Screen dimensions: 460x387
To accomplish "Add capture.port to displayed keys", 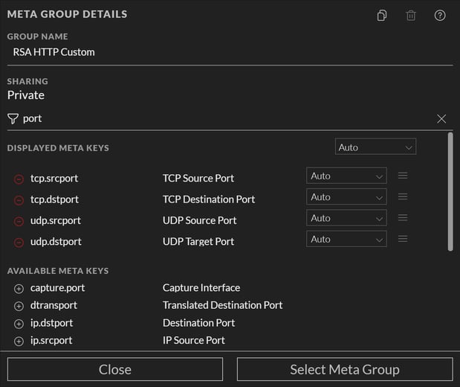I will coord(19,288).
